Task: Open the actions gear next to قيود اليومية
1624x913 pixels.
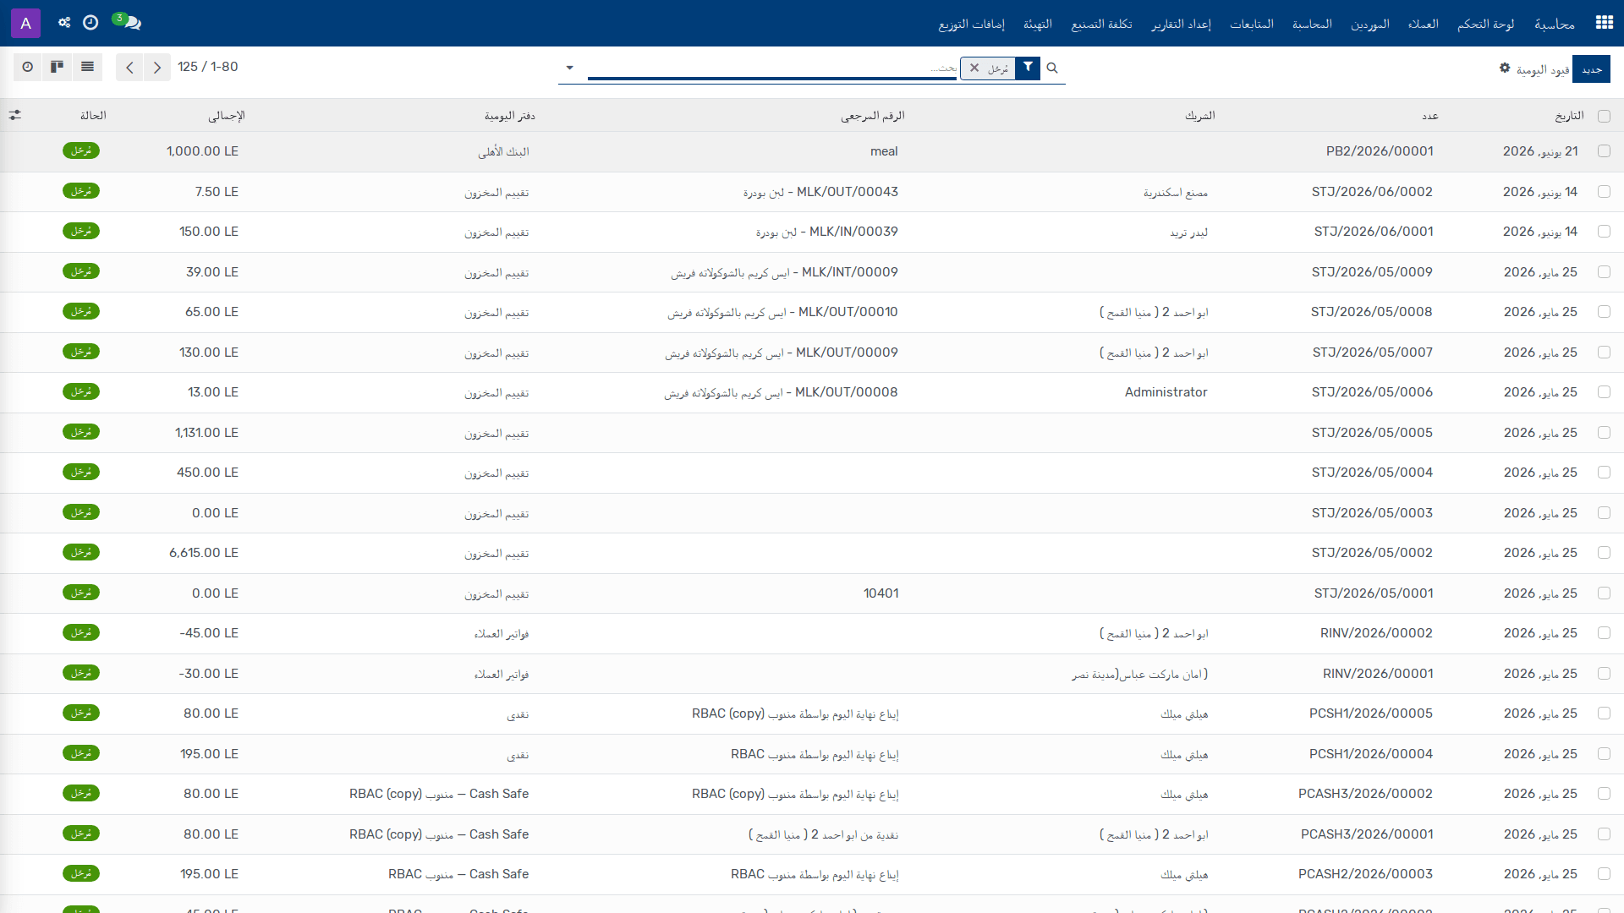Action: tap(1505, 68)
